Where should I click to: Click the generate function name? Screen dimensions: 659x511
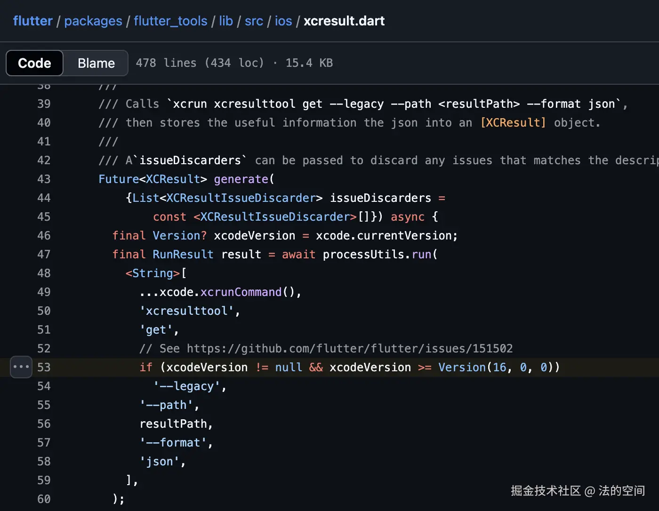241,179
